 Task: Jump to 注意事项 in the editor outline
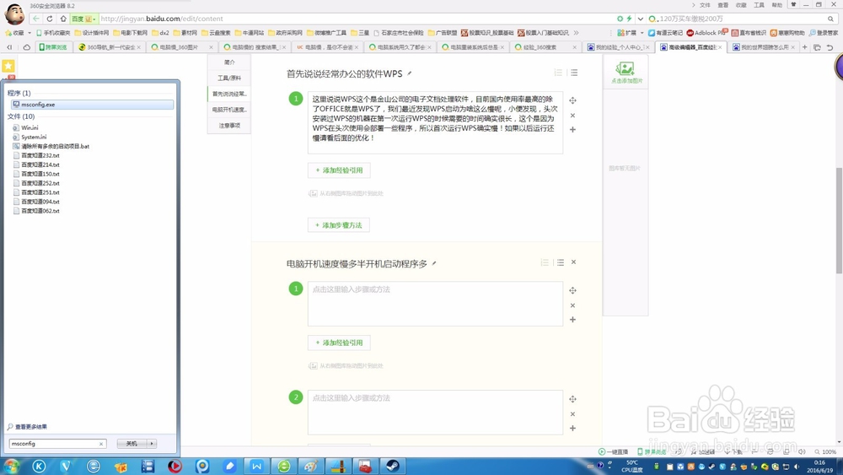click(229, 126)
